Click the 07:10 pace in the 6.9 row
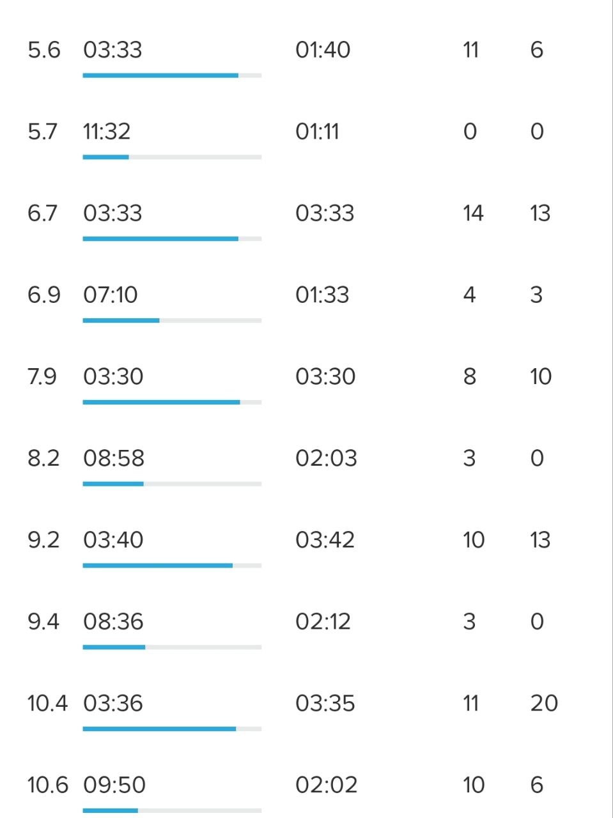Viewport: 613px width, 818px height. point(110,295)
